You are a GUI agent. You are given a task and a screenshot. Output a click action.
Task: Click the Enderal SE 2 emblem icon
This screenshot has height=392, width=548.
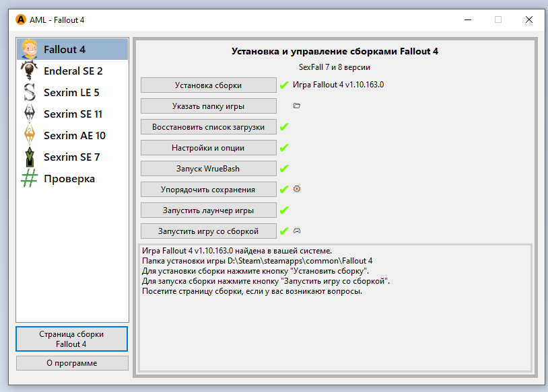tap(29, 71)
